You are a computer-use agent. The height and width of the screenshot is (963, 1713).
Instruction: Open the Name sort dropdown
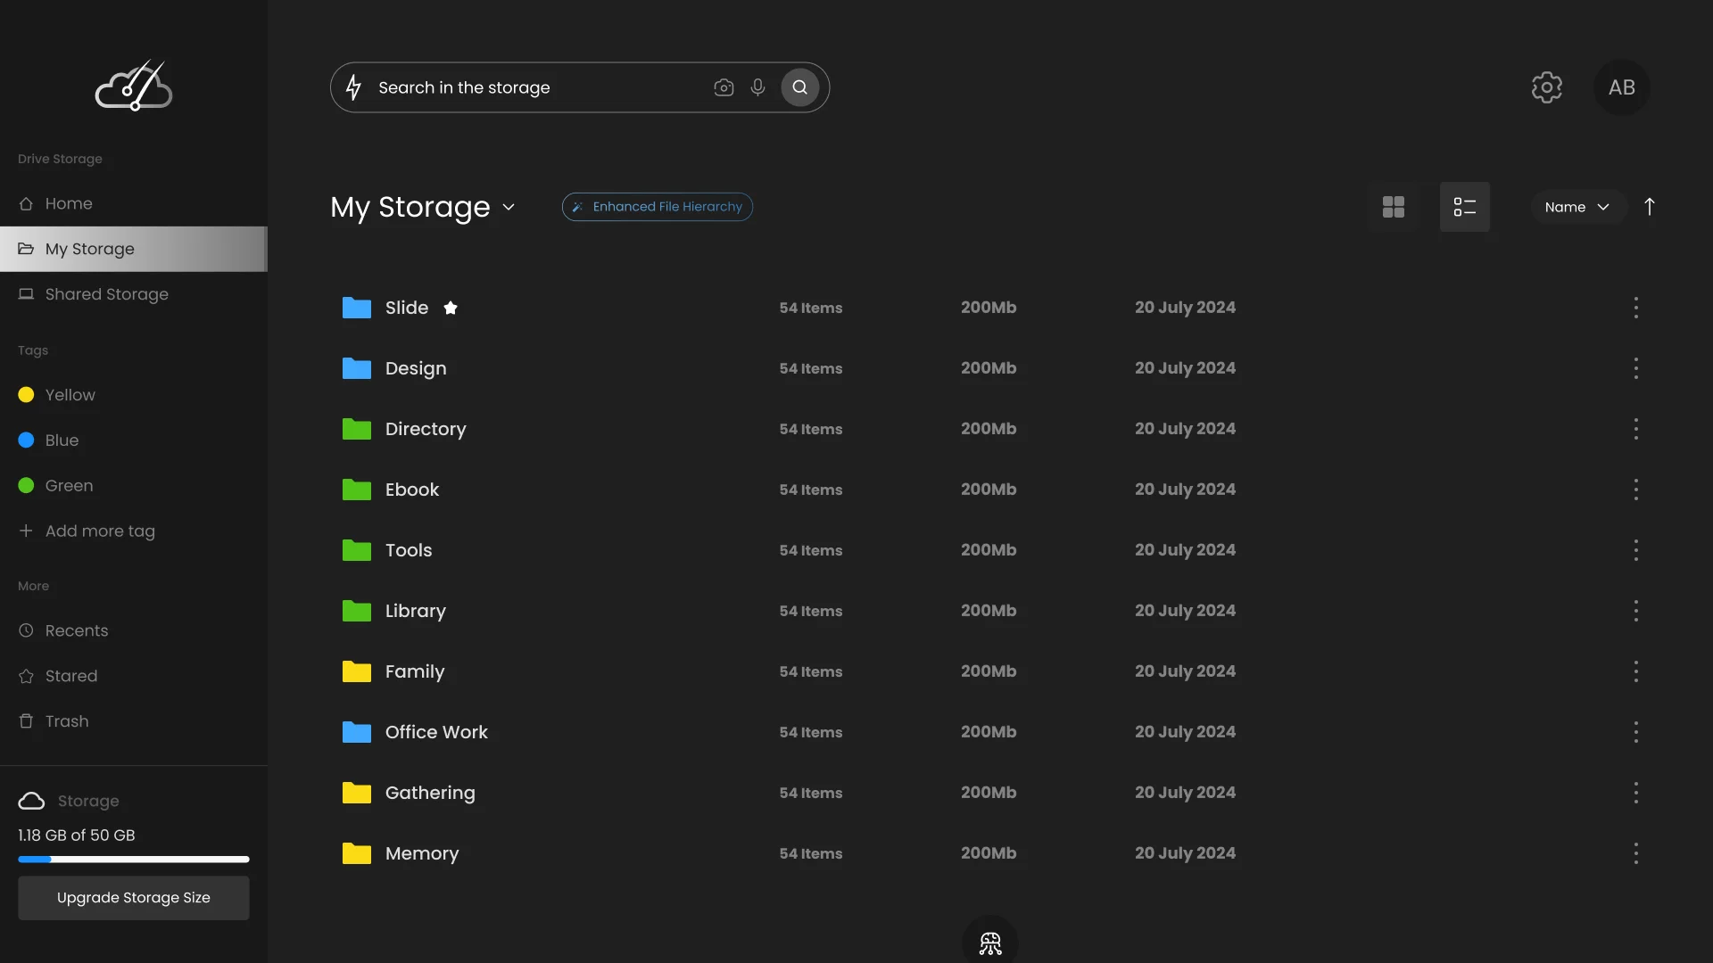click(x=1577, y=207)
